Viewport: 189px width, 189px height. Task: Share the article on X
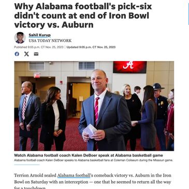tap(26, 54)
